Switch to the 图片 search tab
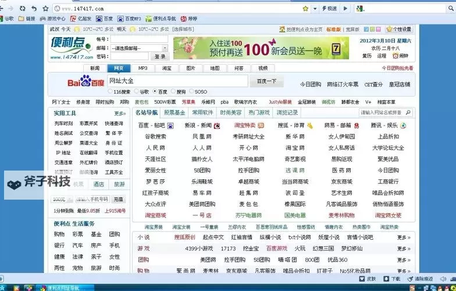Screen dimensions: 456x291 click(191, 68)
